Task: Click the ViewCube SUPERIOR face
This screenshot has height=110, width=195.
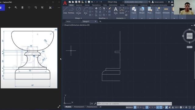Action: [x=190, y=36]
